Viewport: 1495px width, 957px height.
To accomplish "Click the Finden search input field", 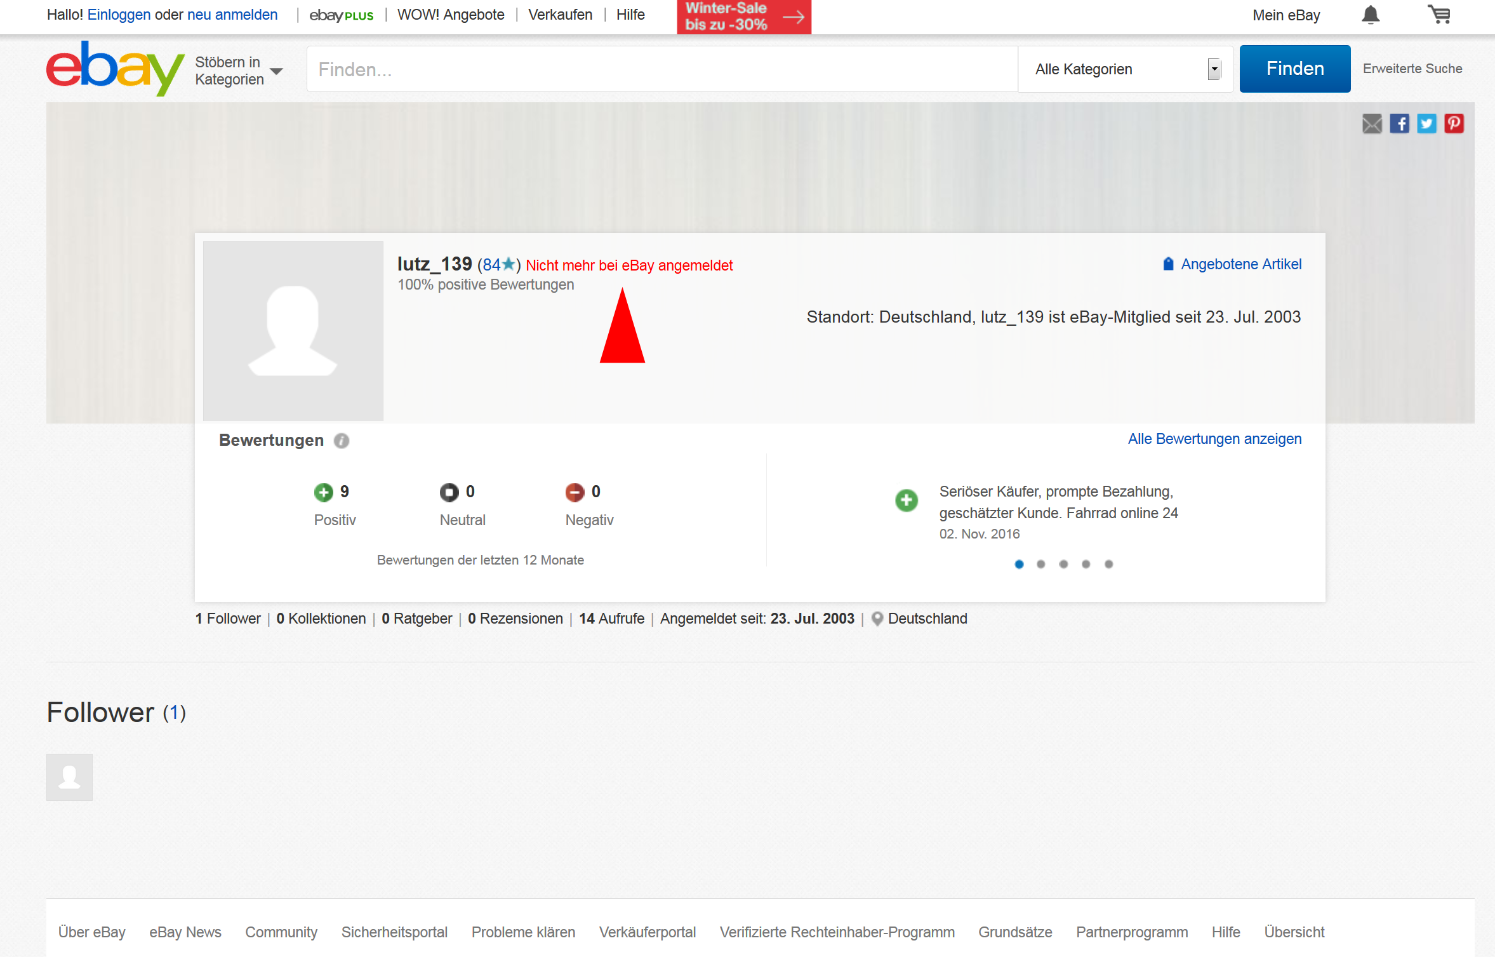I will coord(662,69).
